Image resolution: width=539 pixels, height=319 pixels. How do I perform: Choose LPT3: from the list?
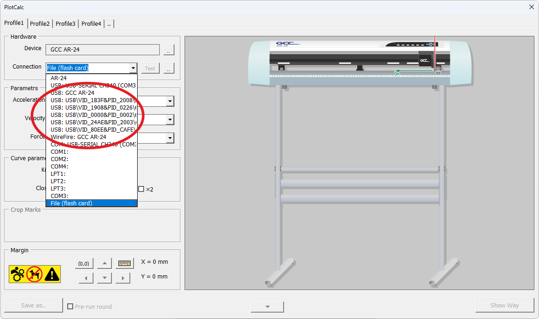92,188
